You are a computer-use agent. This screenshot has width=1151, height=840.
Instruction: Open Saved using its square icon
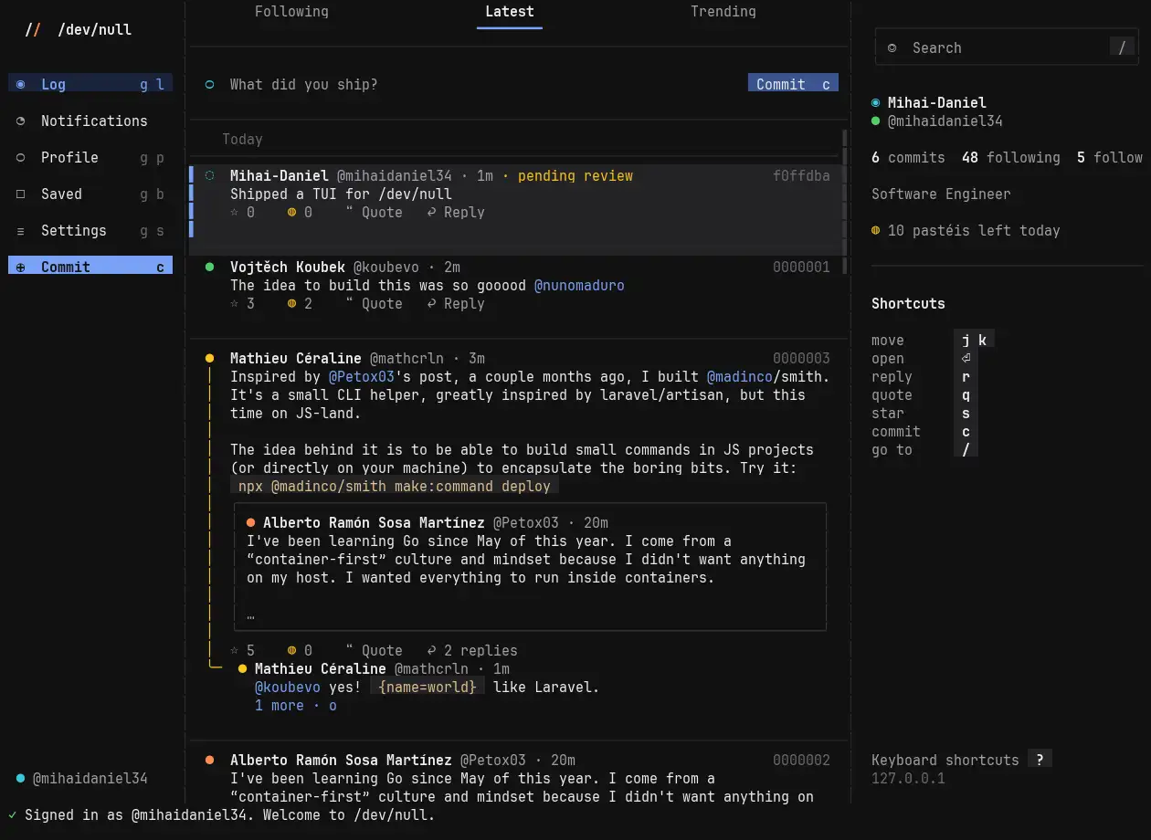pos(21,194)
